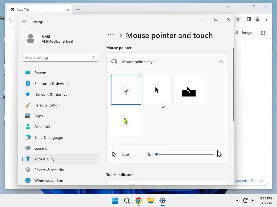Open the Accounts settings category
Image resolution: width=277 pixels, height=207 pixels.
(x=60, y=127)
